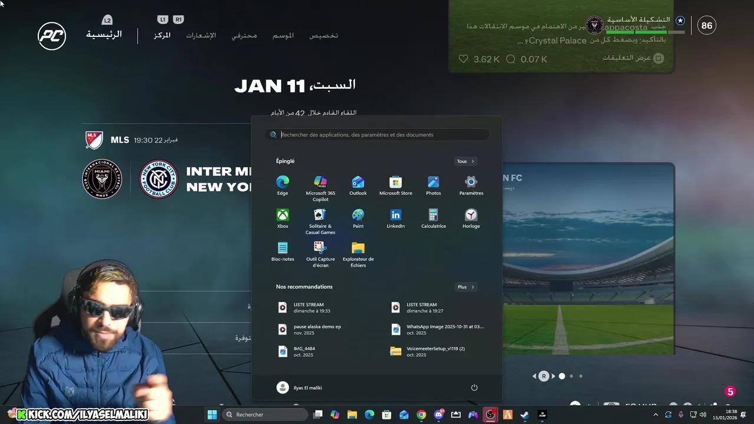The width and height of the screenshot is (754, 424).
Task: Click the New York City FC crest
Action: (158, 179)
